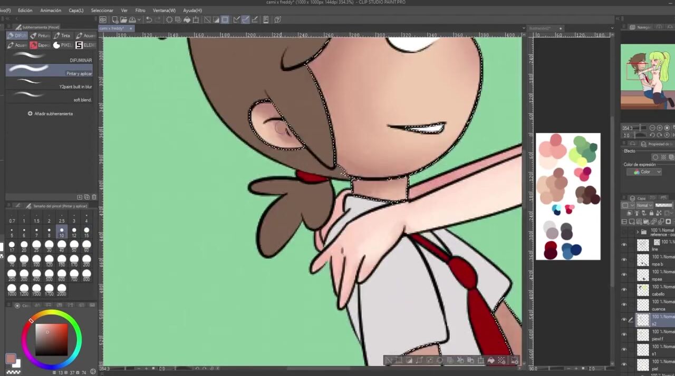Click the Save icon in the command bar
The image size is (675, 376).
tap(132, 20)
